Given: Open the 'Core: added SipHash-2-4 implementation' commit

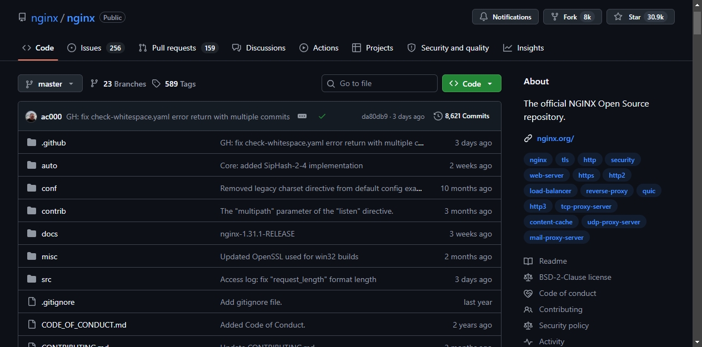Looking at the screenshot, I should [x=292, y=165].
